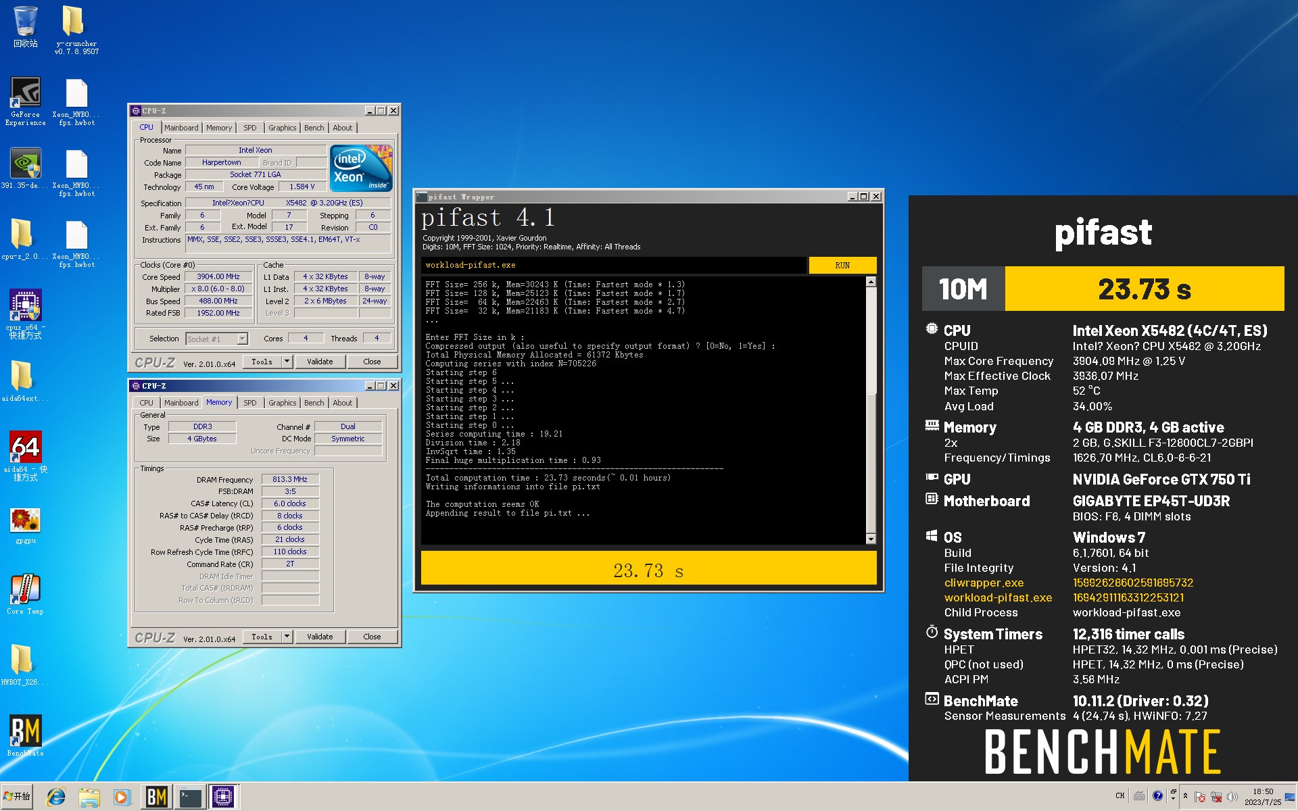Click the yellow RUN button in pifast Wrapper
1298x811 pixels.
pyautogui.click(x=842, y=265)
